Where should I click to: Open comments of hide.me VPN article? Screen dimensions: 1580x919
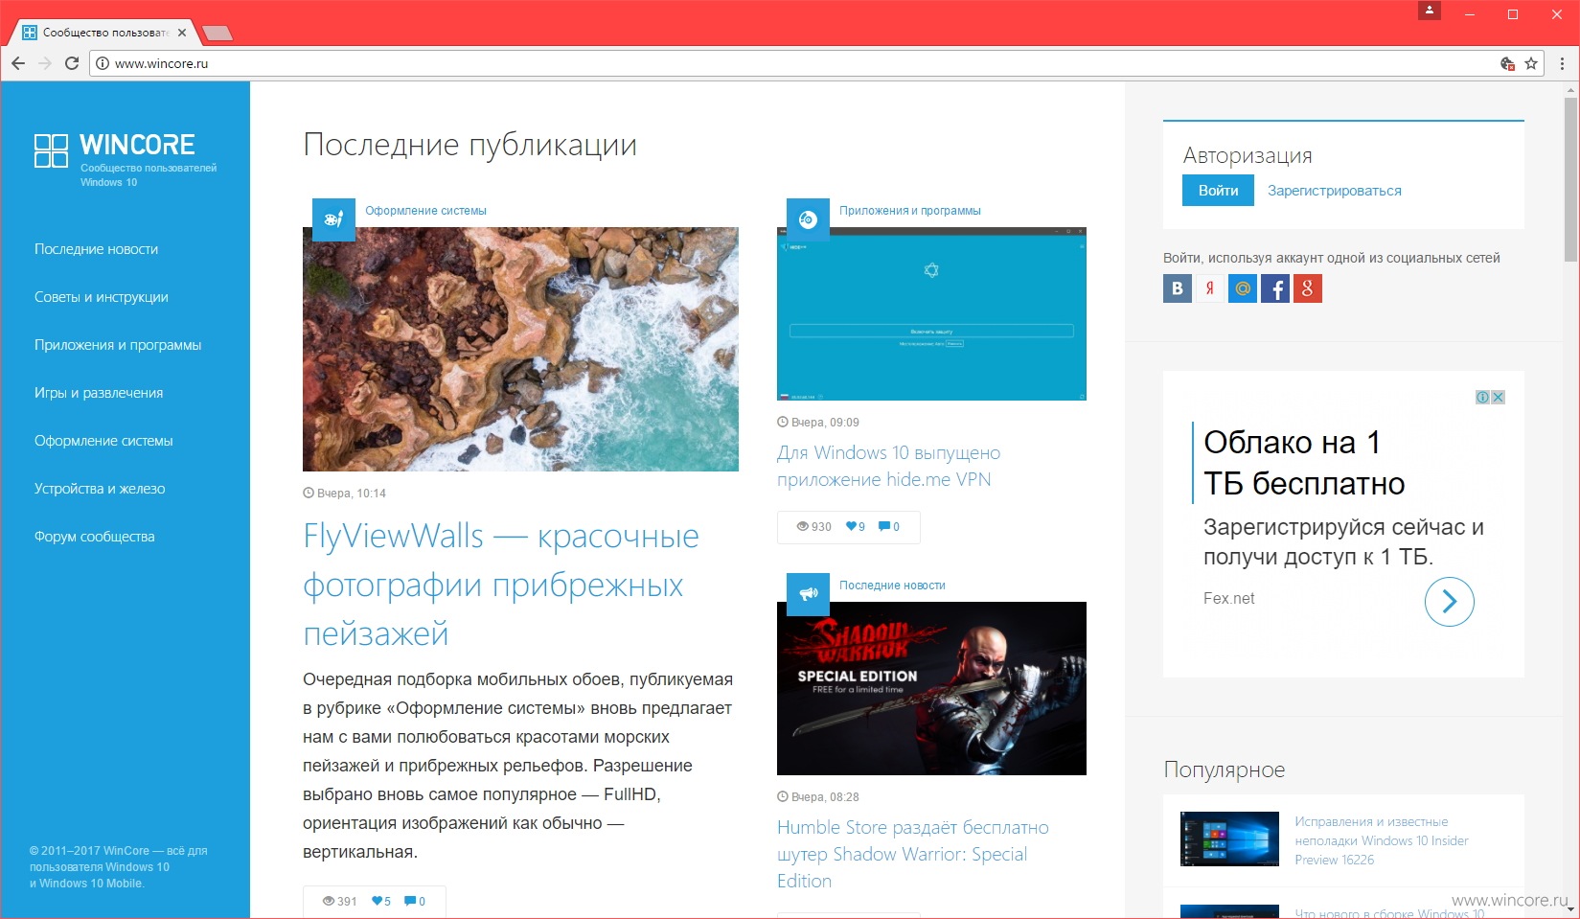889,526
